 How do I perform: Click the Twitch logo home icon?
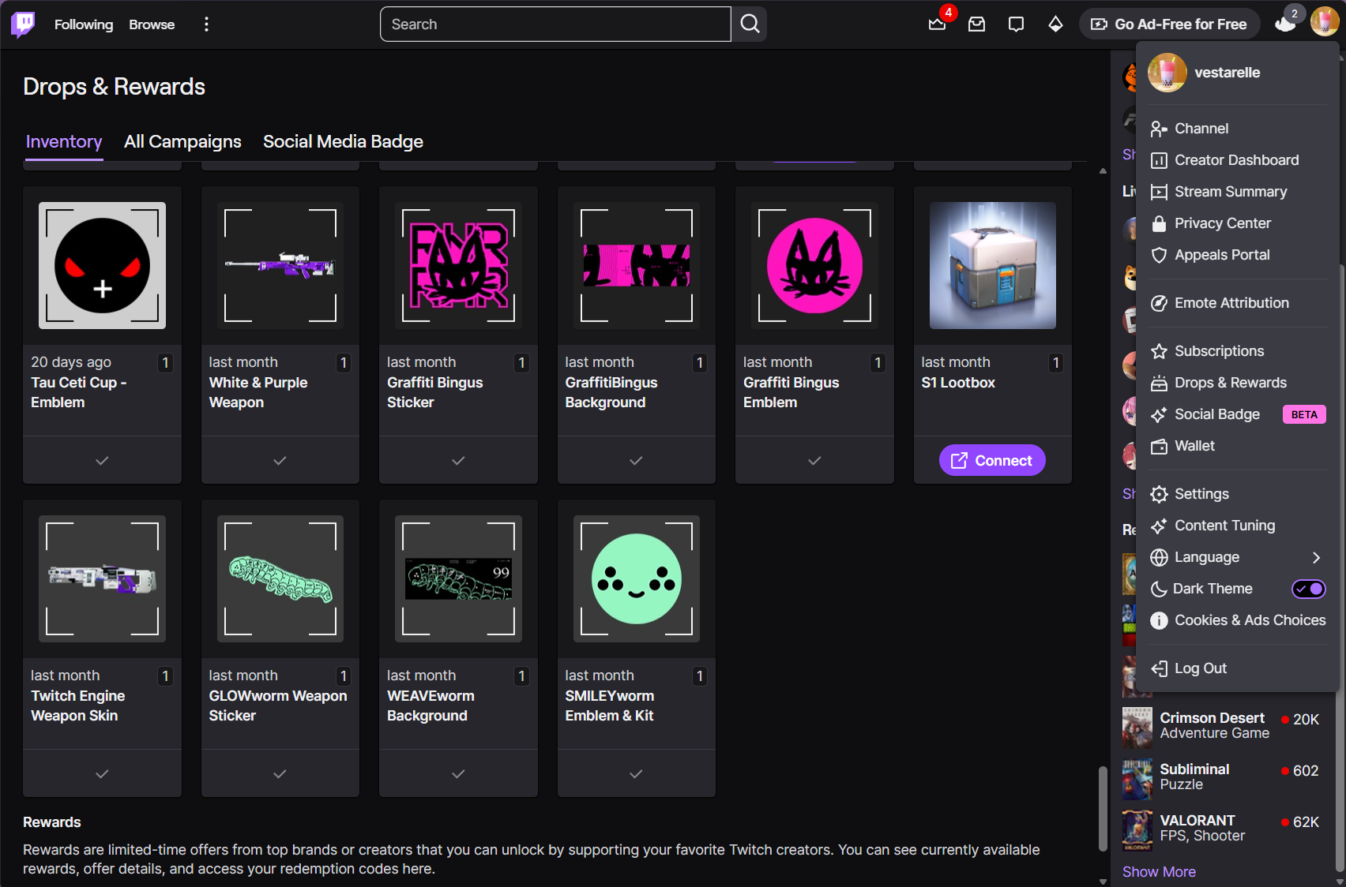[23, 24]
